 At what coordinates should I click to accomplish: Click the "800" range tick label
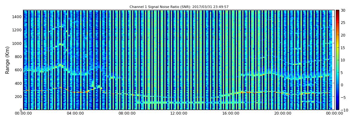coord(18,57)
